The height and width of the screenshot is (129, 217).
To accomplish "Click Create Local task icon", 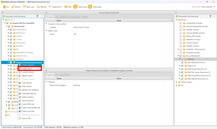I will [x=20, y=111].
